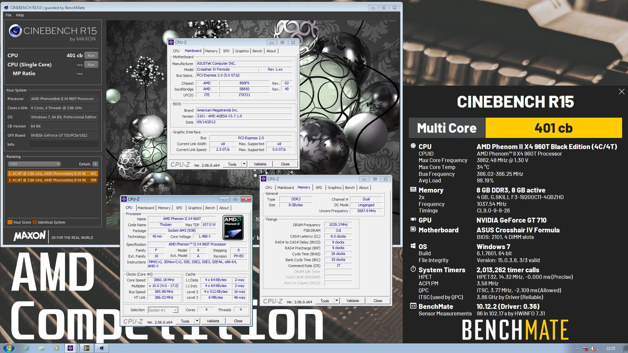628x353 pixels.
Task: Click the Info input field in Cinebench
Action: click(63, 144)
